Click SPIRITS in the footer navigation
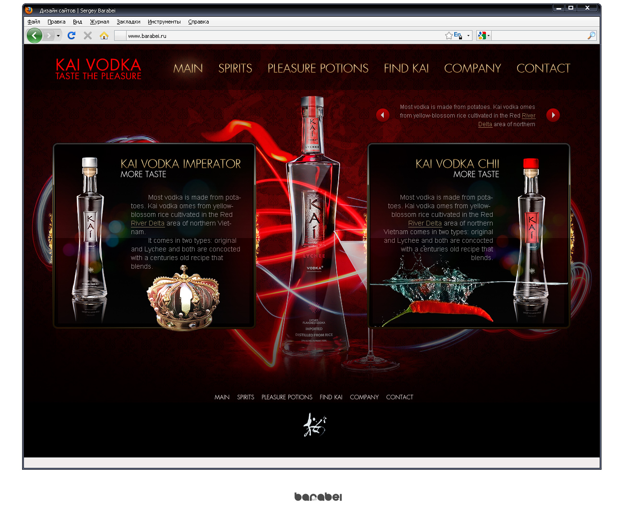The height and width of the screenshot is (523, 626). click(246, 397)
